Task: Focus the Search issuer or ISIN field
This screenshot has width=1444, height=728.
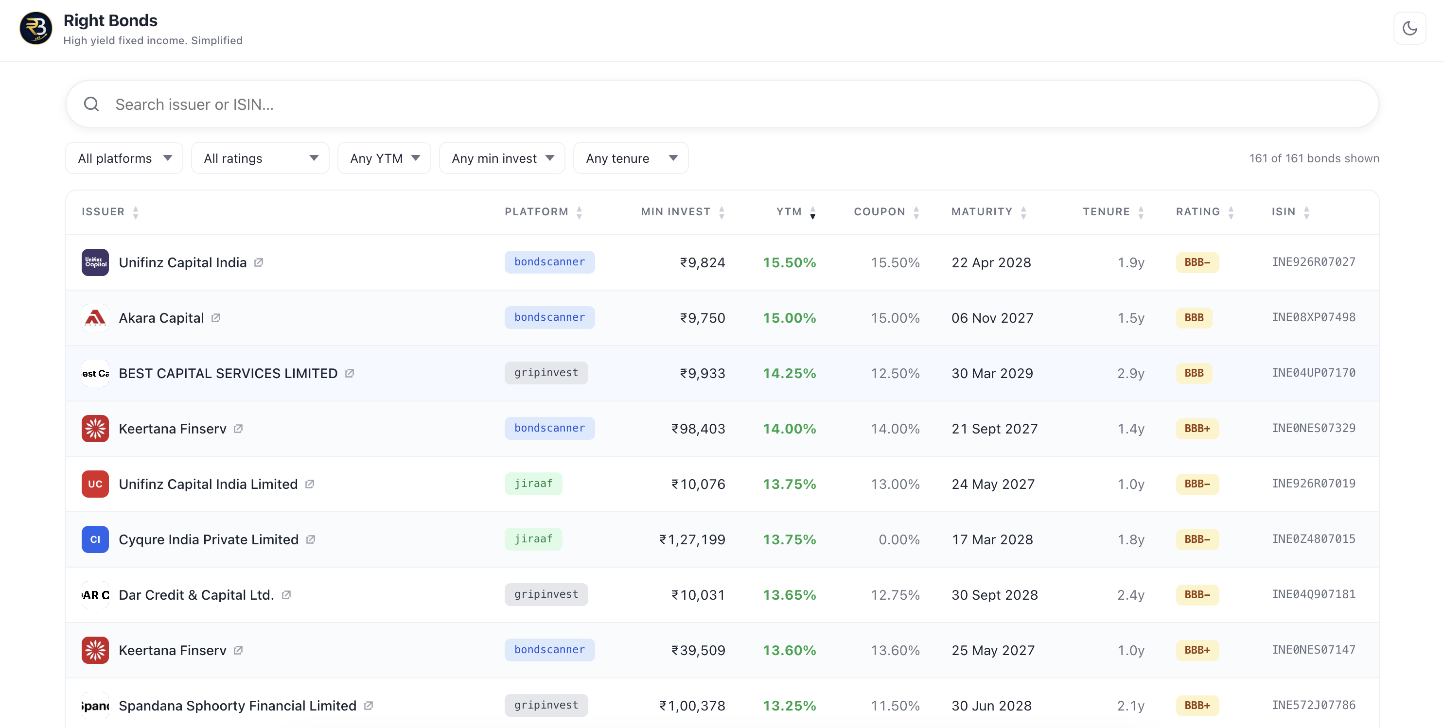Action: click(x=722, y=104)
